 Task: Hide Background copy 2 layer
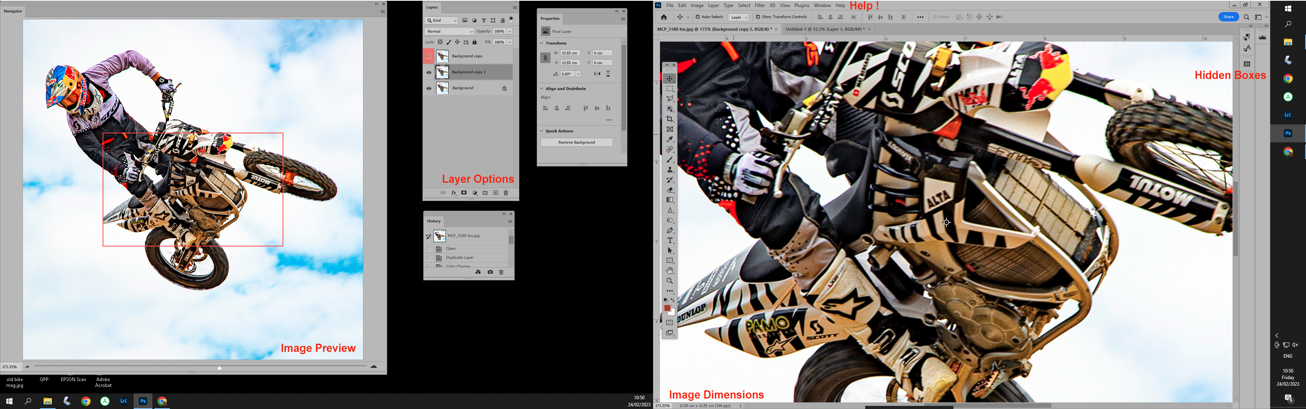pos(429,72)
